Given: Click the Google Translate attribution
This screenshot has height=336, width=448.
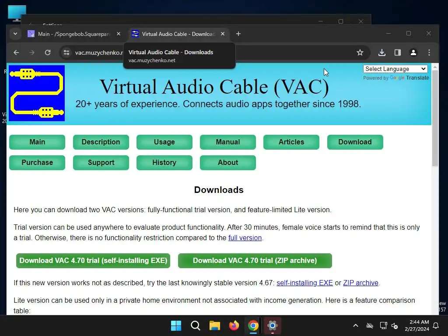Looking at the screenshot, I should (396, 78).
